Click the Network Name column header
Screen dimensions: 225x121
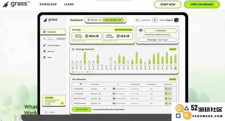(95, 84)
